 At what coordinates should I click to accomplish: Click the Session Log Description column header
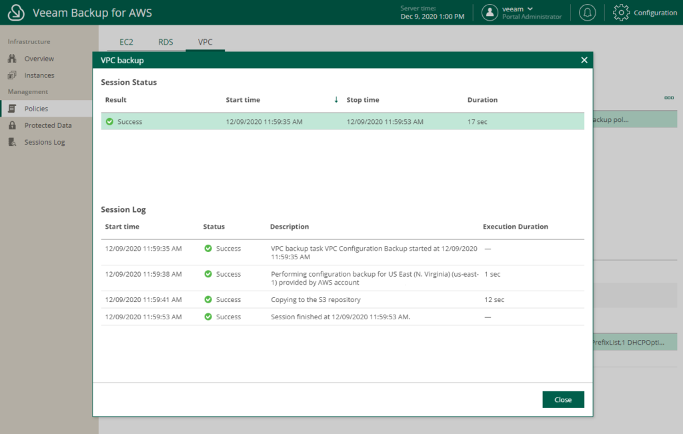pos(289,227)
